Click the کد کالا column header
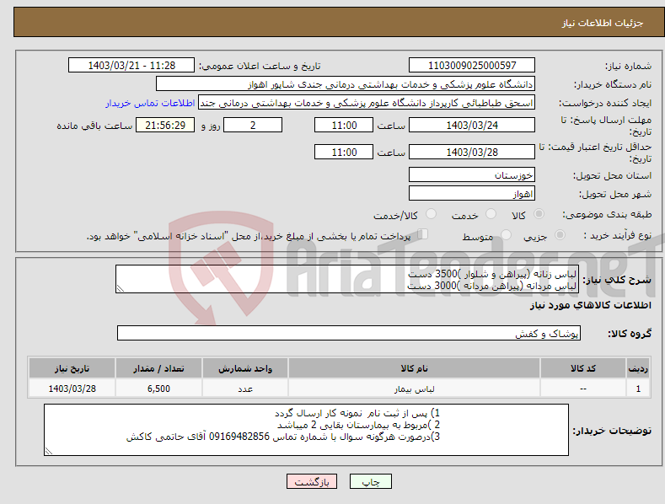This screenshot has width=665, height=504. click(582, 368)
